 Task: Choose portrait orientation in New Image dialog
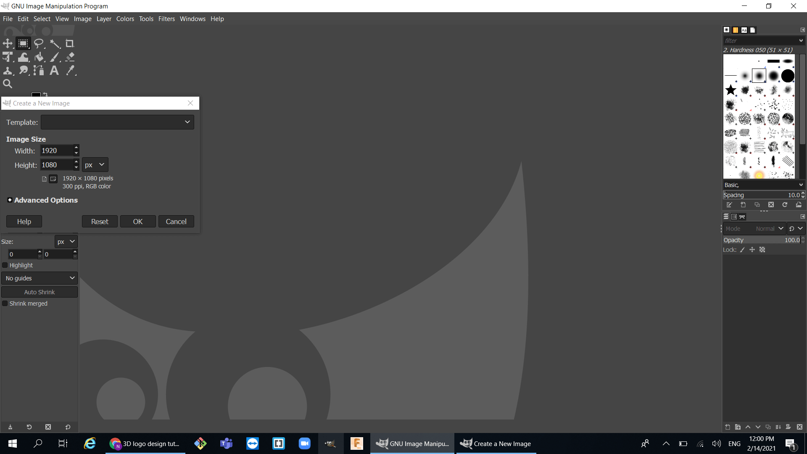(x=44, y=179)
